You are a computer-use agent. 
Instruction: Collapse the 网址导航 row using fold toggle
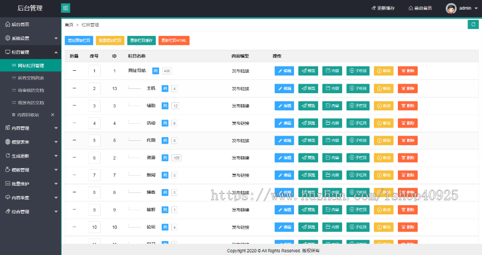[74, 71]
